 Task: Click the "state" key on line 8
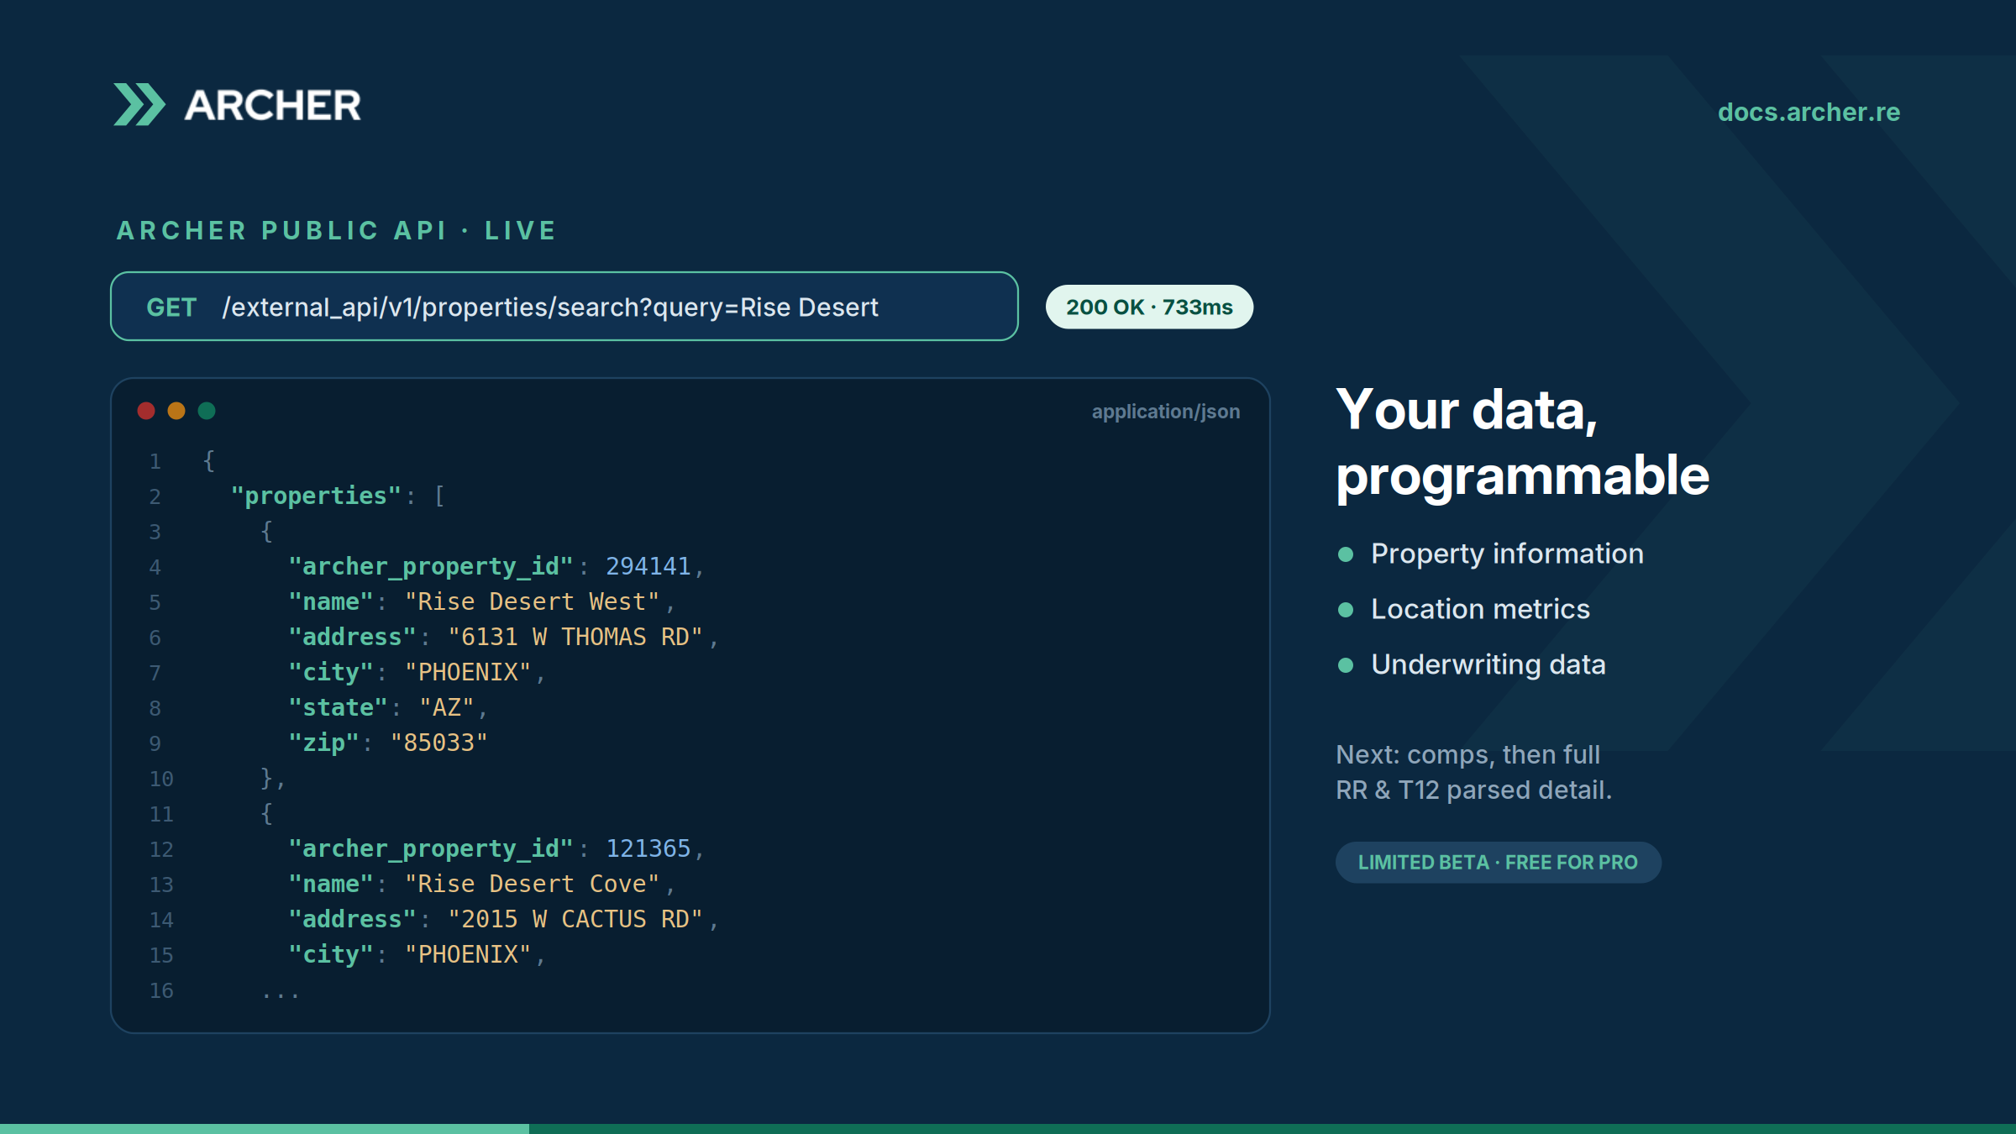(338, 708)
